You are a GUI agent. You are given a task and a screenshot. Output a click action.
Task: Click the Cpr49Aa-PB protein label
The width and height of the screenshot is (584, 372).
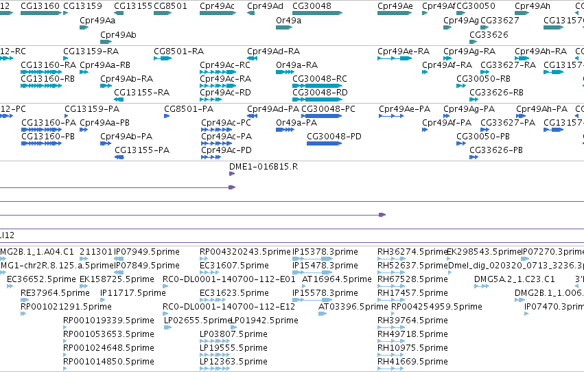pyautogui.click(x=105, y=123)
